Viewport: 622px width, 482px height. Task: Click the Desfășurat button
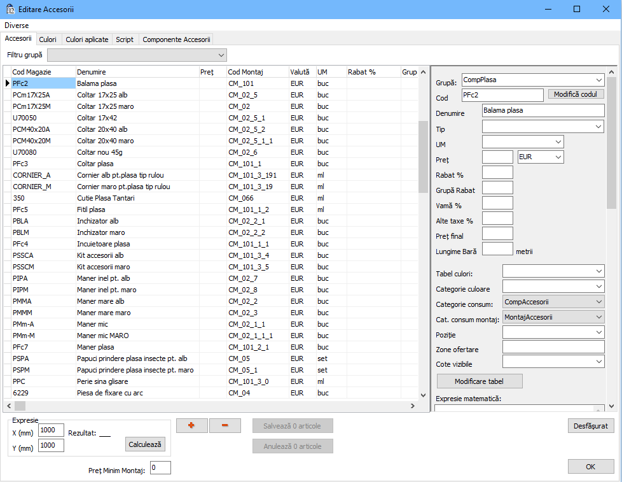click(590, 426)
